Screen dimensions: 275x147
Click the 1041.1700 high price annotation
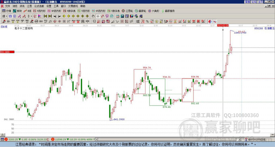point(240,32)
